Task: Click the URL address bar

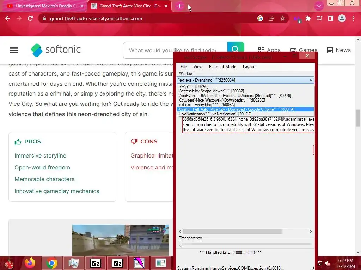Action: 147,18
